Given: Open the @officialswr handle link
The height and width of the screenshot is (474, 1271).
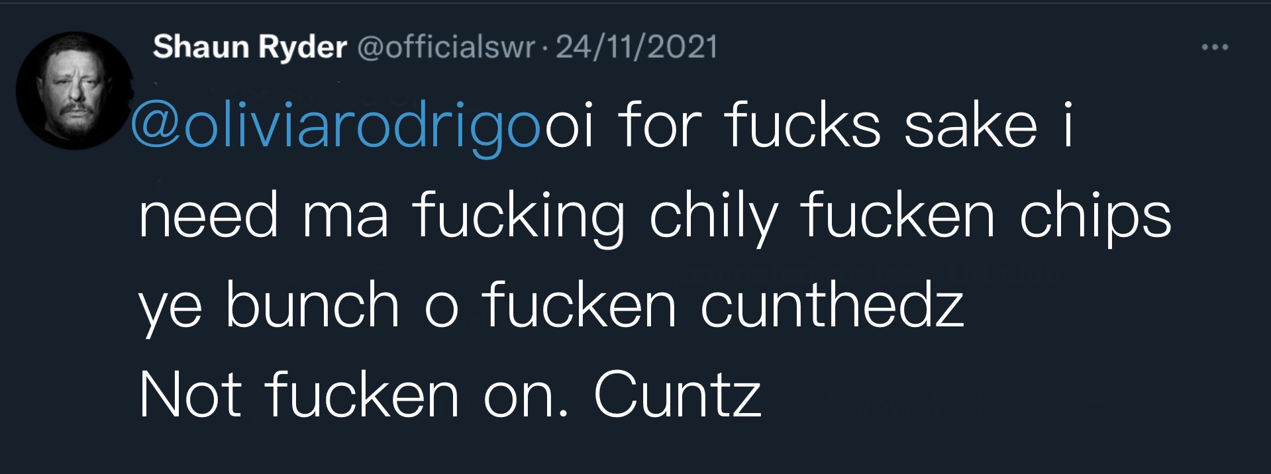Looking at the screenshot, I should [446, 47].
